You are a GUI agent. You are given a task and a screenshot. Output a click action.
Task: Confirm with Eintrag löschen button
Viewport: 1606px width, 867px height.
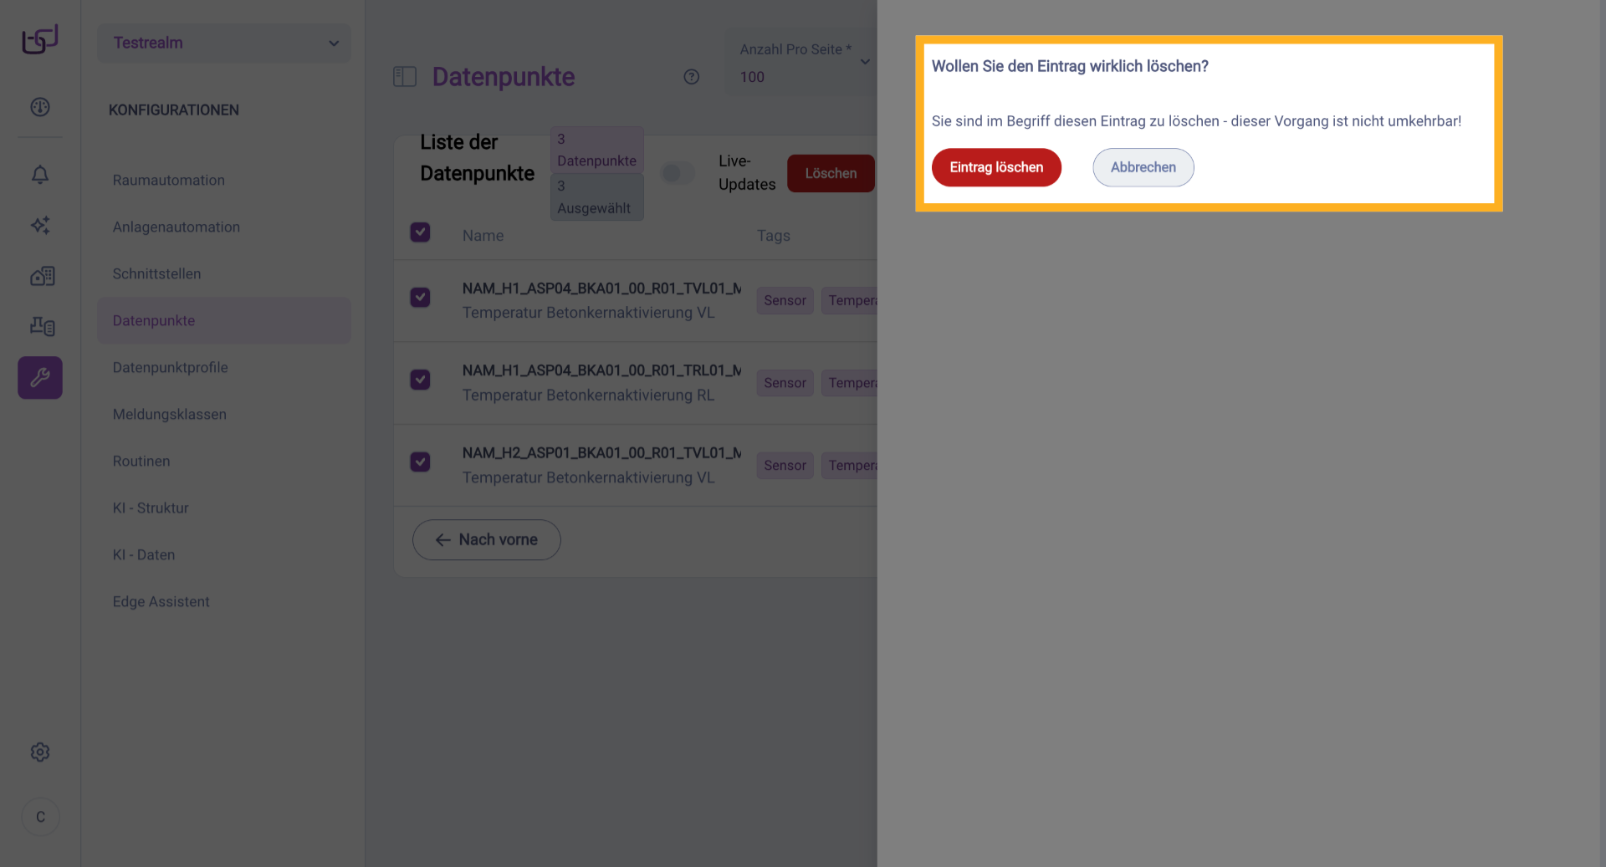click(996, 167)
